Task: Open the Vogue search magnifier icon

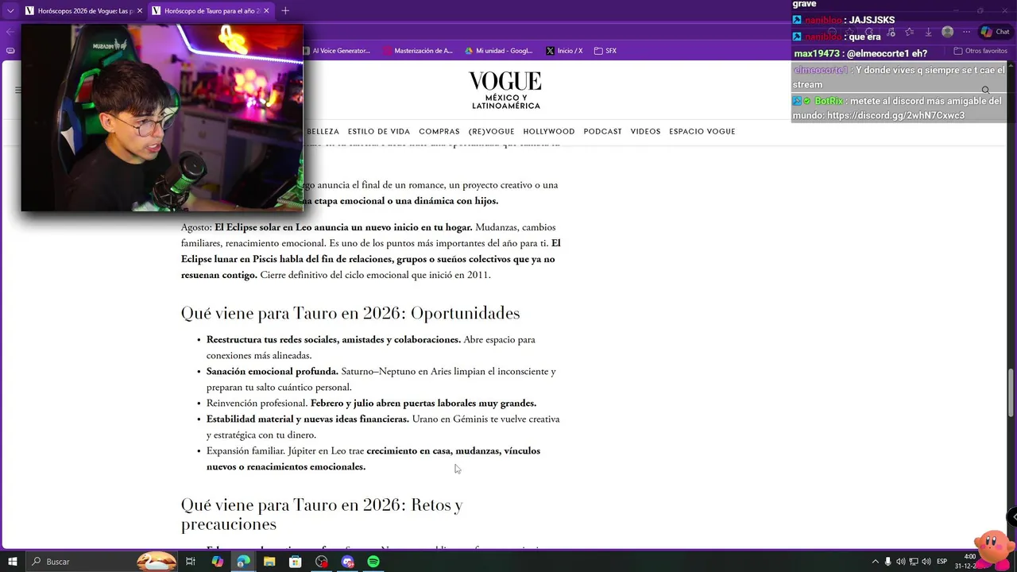Action: (x=985, y=91)
